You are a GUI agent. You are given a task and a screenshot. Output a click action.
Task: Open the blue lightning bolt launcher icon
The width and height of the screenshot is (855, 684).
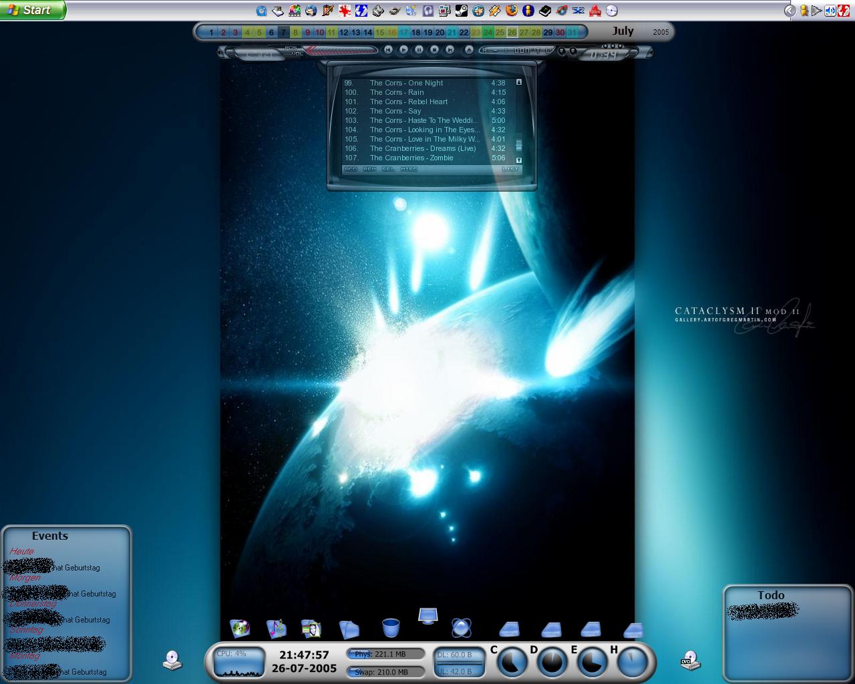coord(361,11)
